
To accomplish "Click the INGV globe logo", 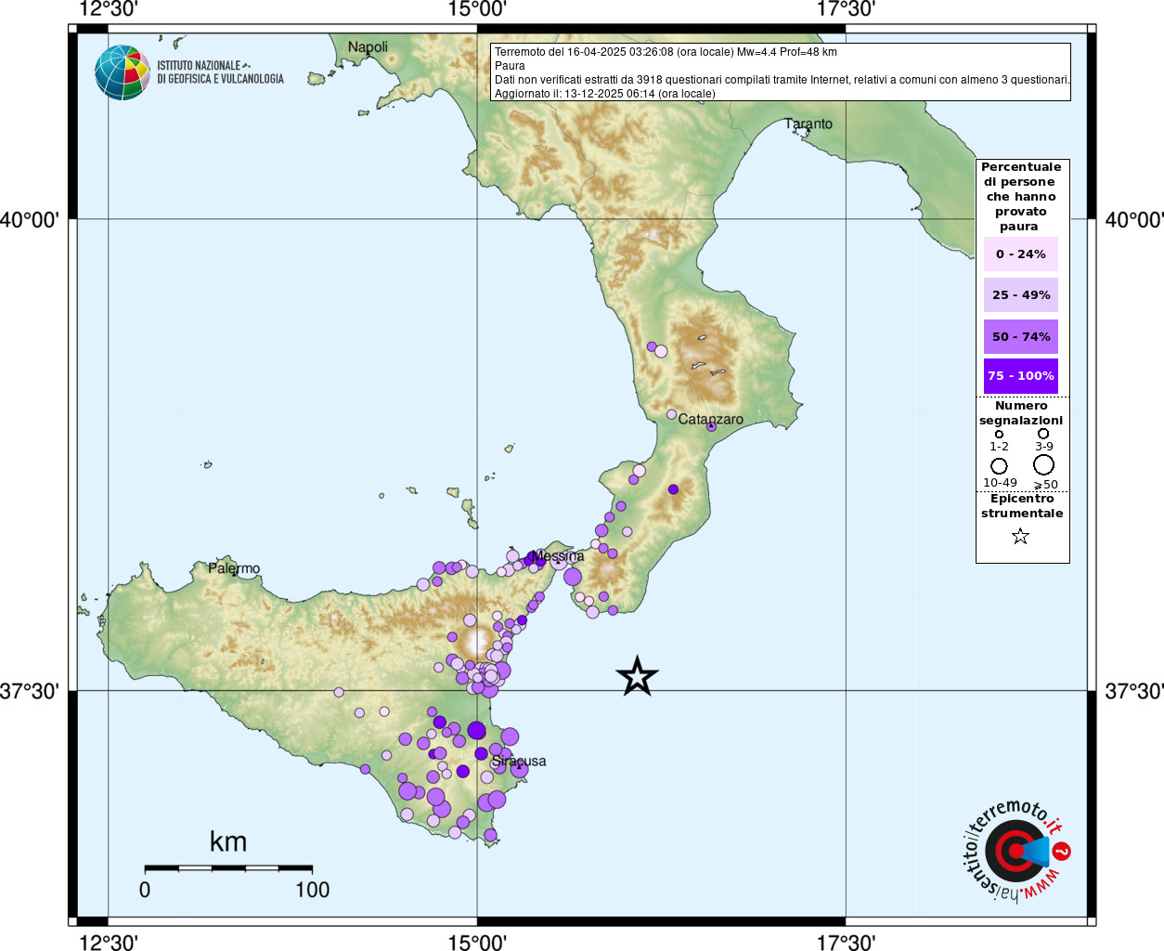I will click(x=123, y=72).
